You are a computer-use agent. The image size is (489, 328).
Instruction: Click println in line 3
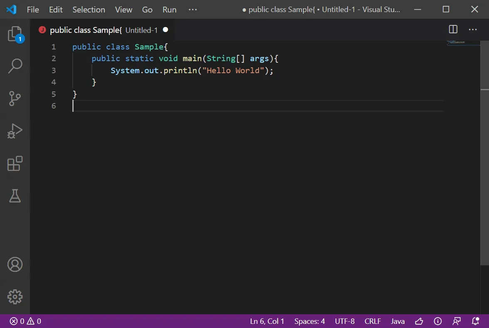(180, 71)
